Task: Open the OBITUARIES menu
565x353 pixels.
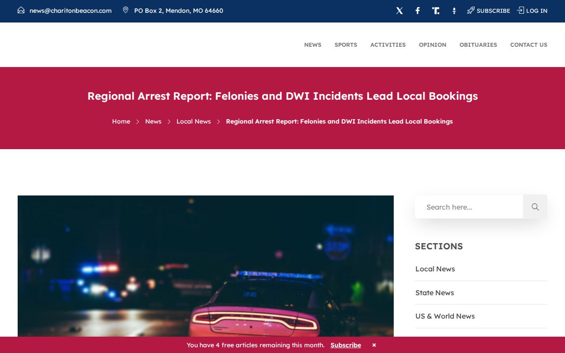Action: coord(478,45)
